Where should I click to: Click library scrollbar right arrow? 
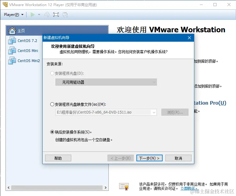point(105,187)
